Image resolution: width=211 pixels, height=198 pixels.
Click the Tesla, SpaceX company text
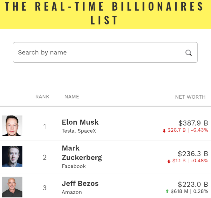[79, 131]
